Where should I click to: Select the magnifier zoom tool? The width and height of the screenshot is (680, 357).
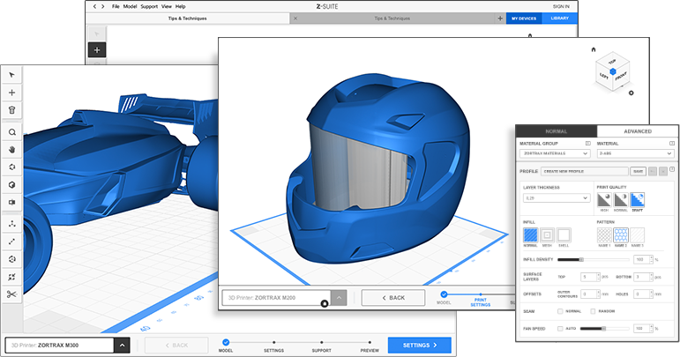pyautogui.click(x=11, y=132)
